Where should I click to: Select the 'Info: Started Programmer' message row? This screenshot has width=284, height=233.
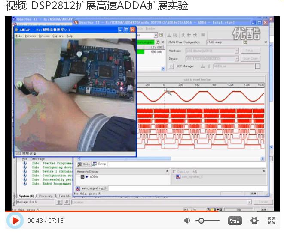pyautogui.click(x=52, y=164)
